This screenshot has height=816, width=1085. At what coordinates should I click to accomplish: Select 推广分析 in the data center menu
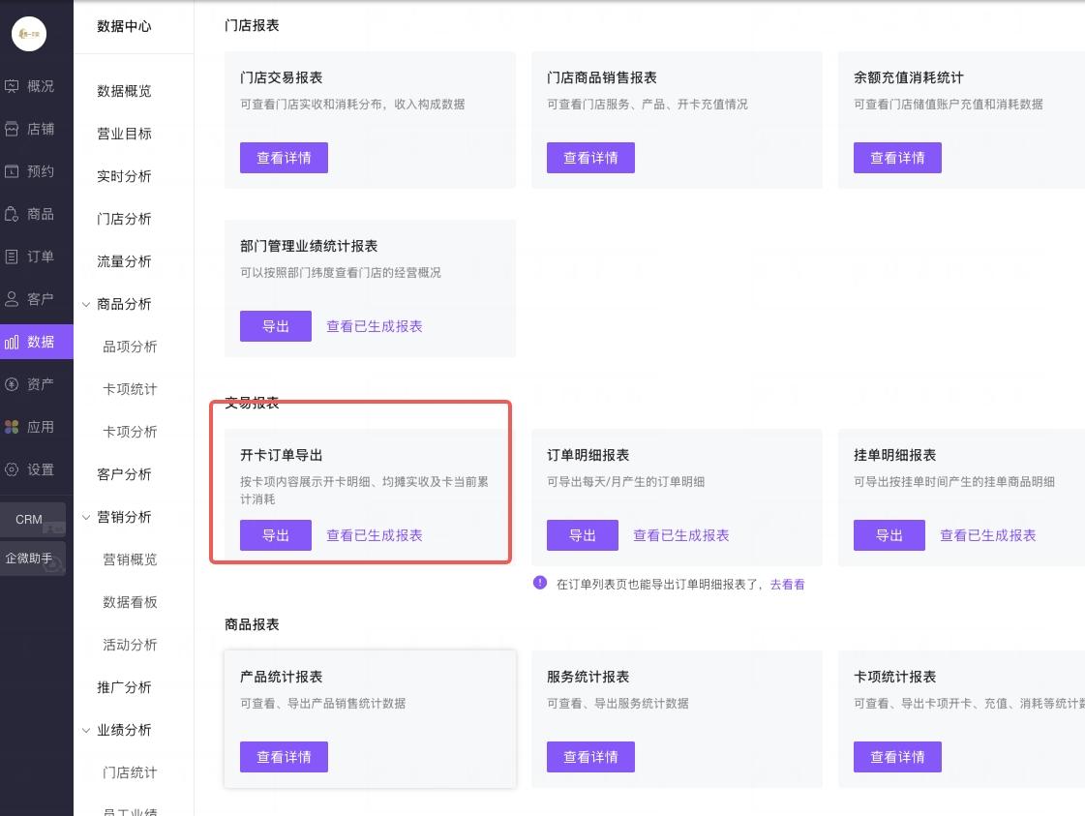click(x=124, y=687)
